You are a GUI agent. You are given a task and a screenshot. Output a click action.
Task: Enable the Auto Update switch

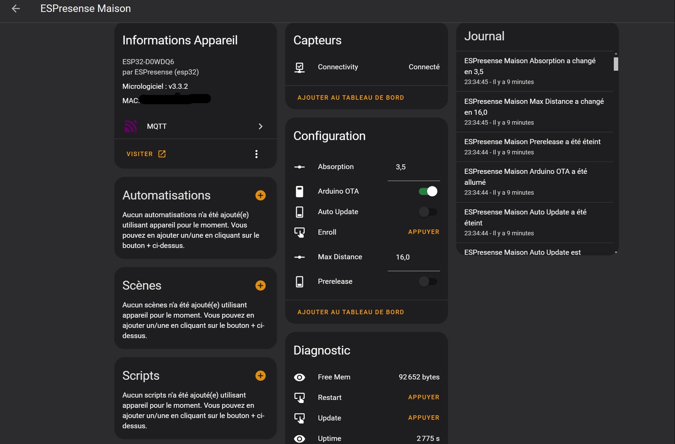(x=428, y=212)
